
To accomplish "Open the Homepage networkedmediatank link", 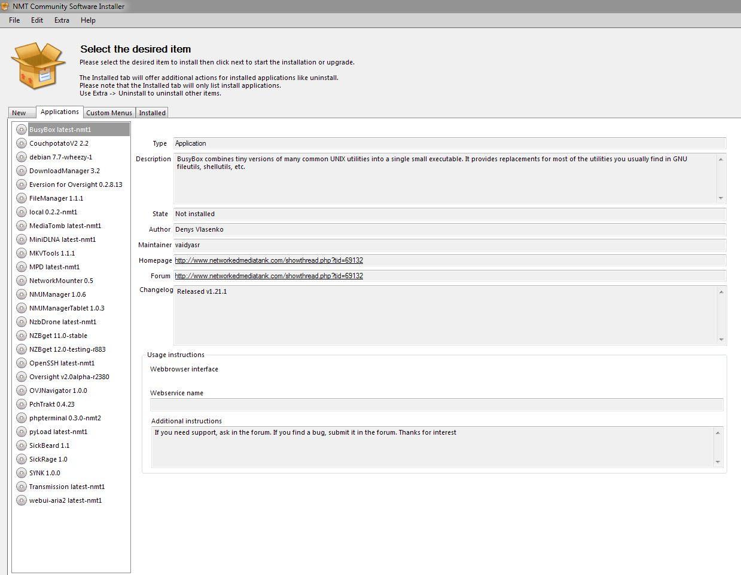I will coord(269,260).
